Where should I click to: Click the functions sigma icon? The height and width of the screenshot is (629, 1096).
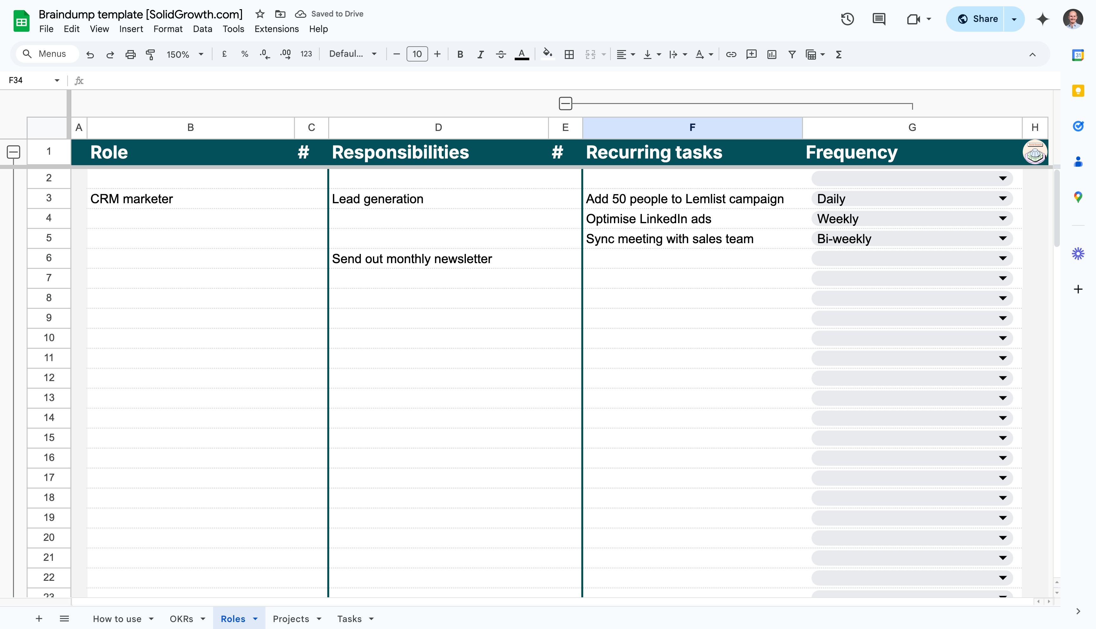(x=838, y=55)
